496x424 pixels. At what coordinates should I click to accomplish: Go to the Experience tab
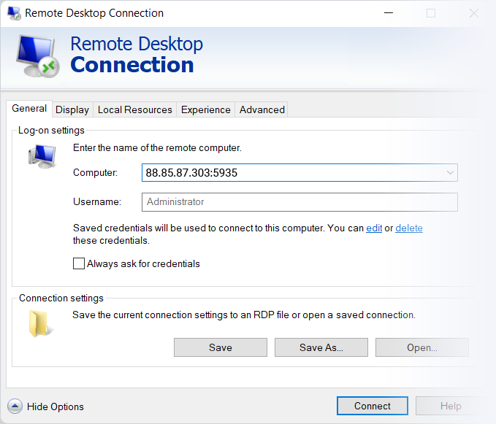tap(206, 109)
